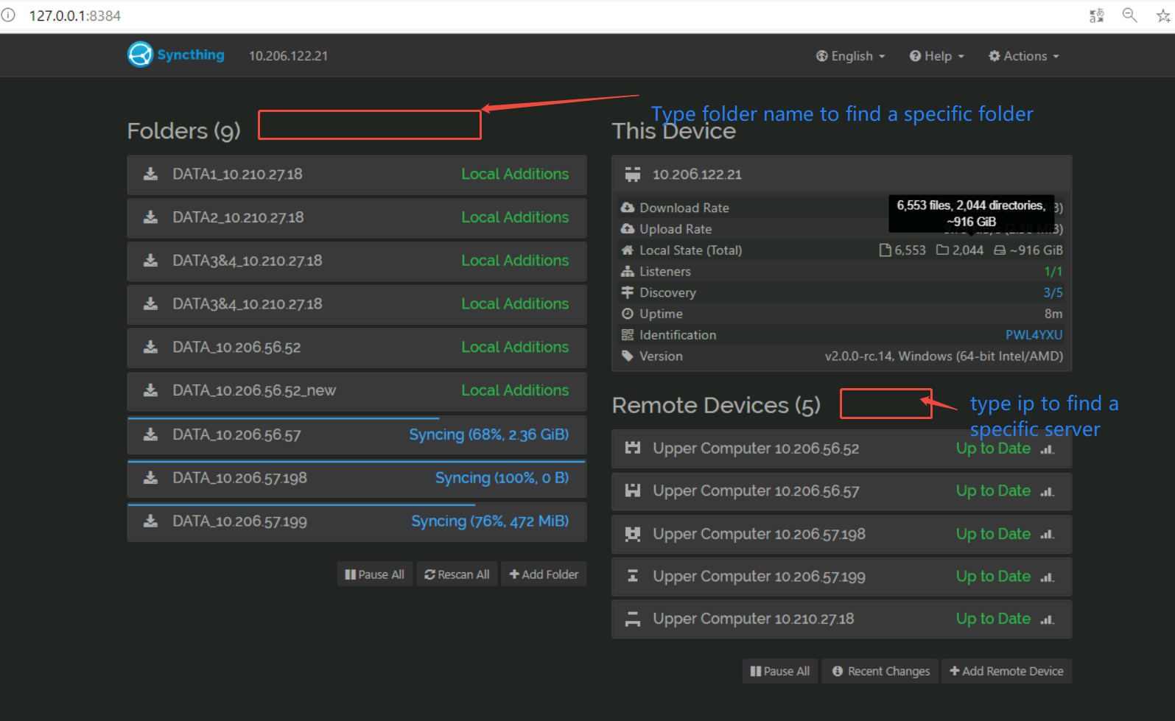Screen dimensions: 1175x721
Task: Expand the DATA_10.206.56.57 syncing folder
Action: pos(357,435)
